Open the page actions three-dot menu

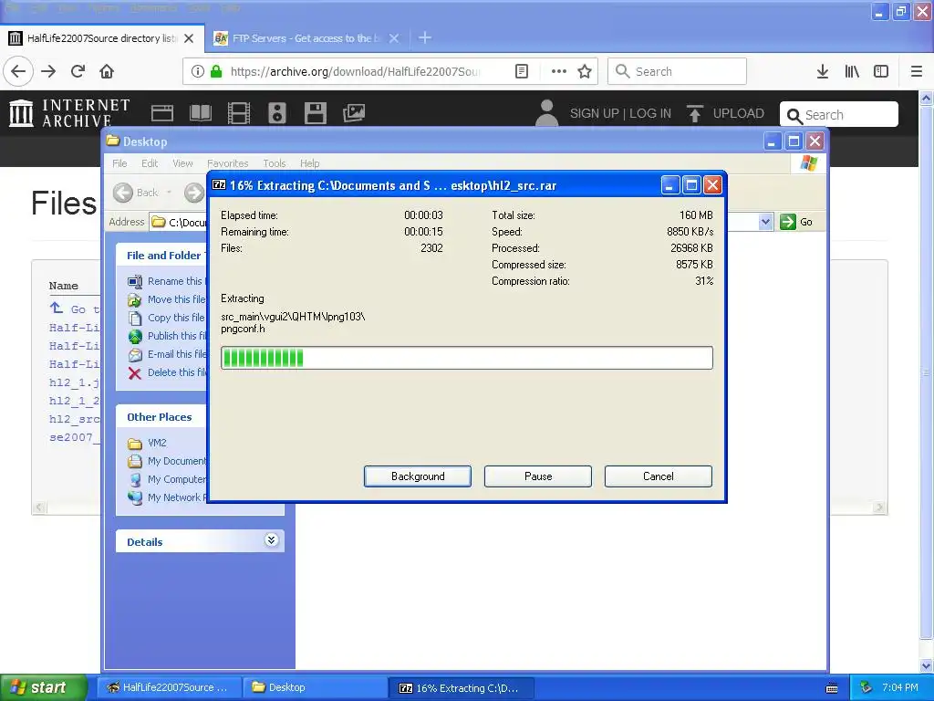(558, 71)
